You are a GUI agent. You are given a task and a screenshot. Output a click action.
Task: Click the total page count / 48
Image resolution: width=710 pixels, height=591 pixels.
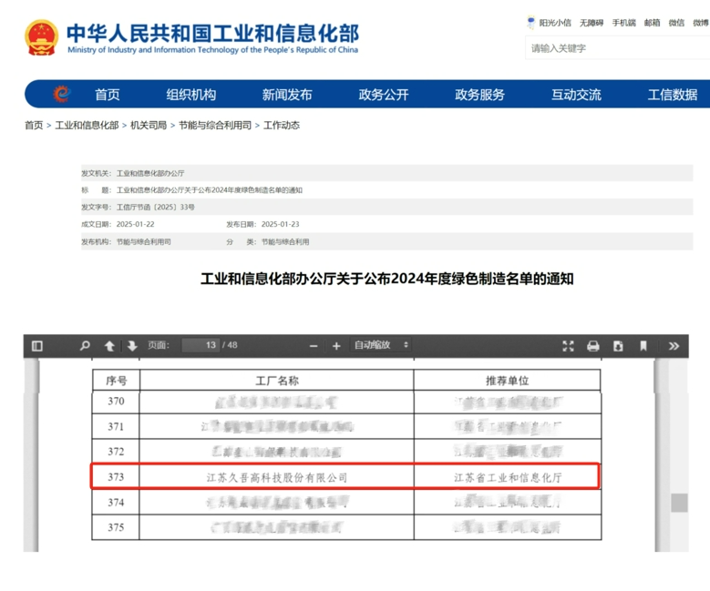pos(230,345)
